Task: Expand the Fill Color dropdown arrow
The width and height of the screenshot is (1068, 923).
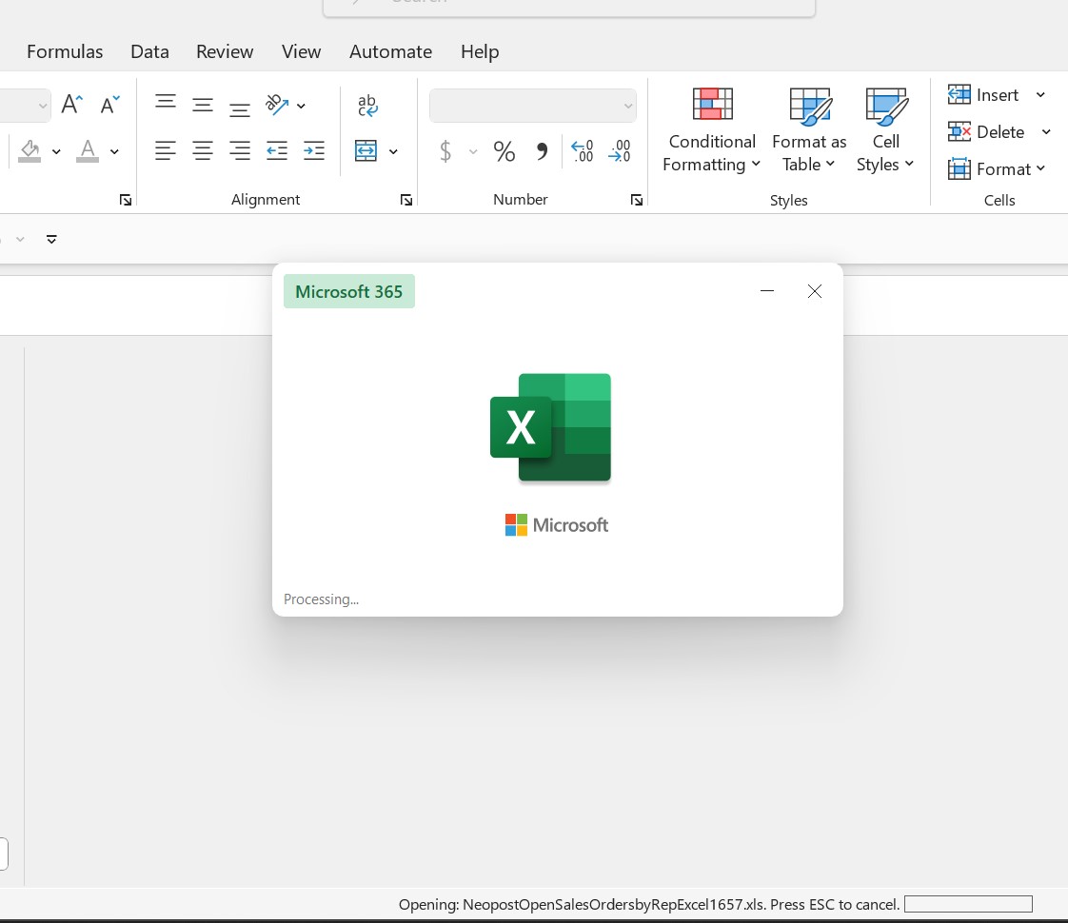Action: [x=56, y=151]
